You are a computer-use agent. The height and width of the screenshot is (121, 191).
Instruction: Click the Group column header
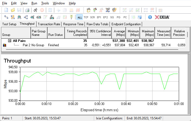pos(16,33)
